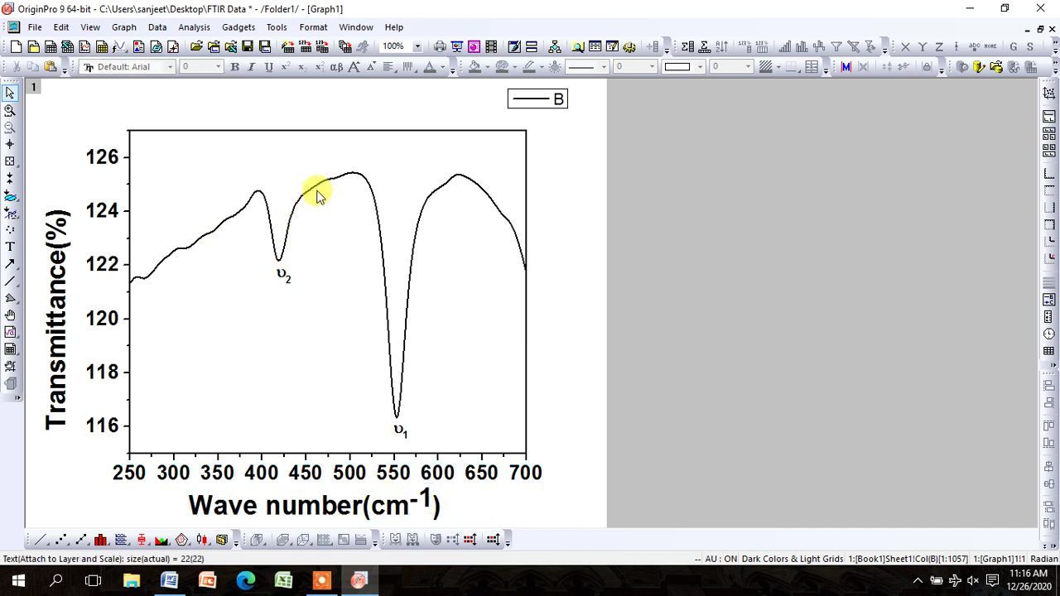Open the Format menu
The image size is (1060, 596).
tap(313, 27)
